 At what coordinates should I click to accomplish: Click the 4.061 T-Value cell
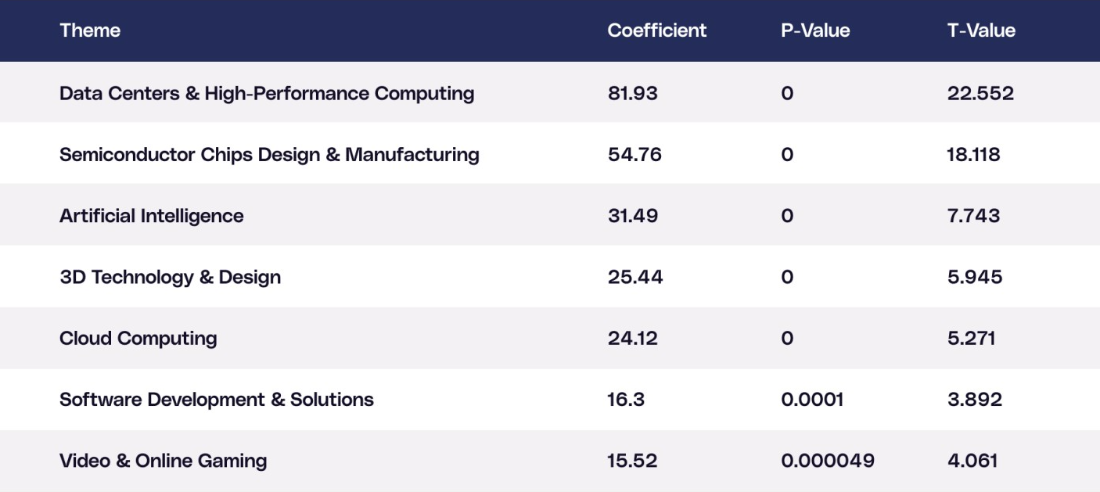[972, 461]
